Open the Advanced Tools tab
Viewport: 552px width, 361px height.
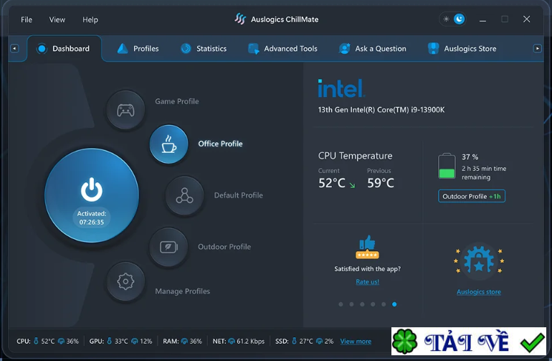click(x=282, y=49)
